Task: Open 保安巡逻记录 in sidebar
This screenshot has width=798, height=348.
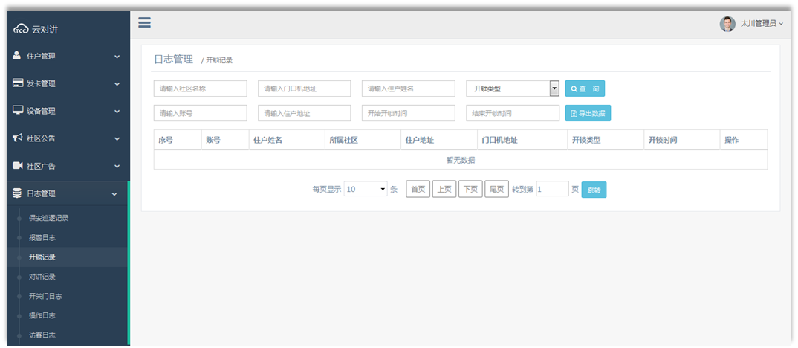Action: 49,218
